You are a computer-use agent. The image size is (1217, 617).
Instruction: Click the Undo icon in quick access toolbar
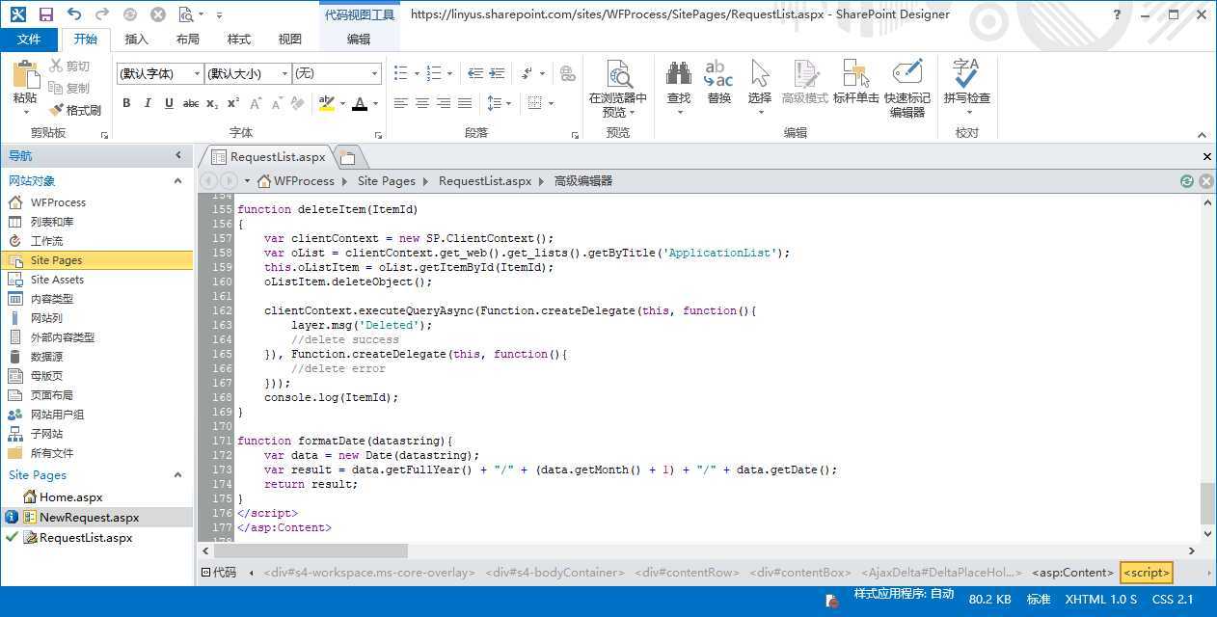(74, 14)
